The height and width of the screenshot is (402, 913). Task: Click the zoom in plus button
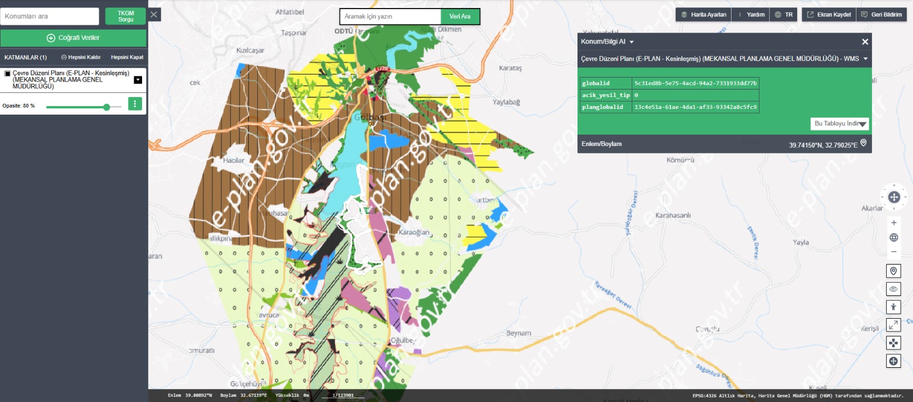click(x=894, y=223)
